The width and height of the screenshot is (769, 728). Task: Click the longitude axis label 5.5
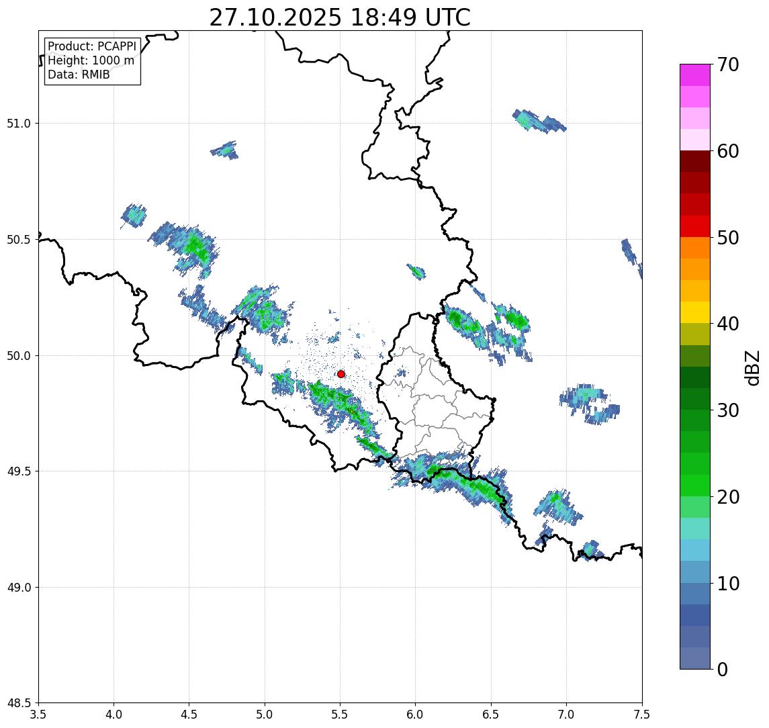pyautogui.click(x=341, y=715)
